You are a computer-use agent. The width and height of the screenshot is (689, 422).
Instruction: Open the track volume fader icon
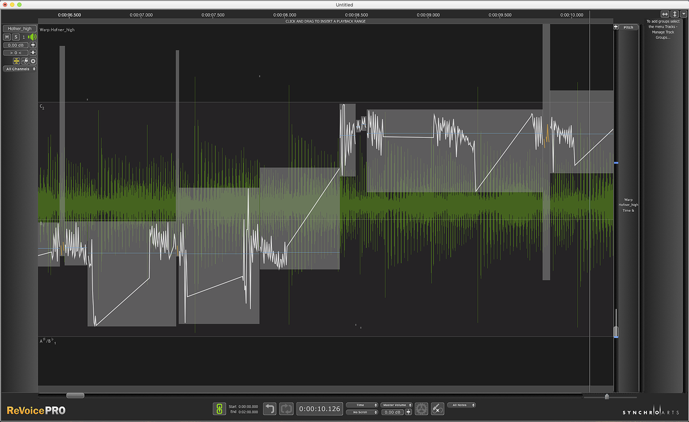(33, 45)
